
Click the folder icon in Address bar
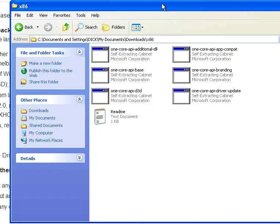tap(34, 39)
